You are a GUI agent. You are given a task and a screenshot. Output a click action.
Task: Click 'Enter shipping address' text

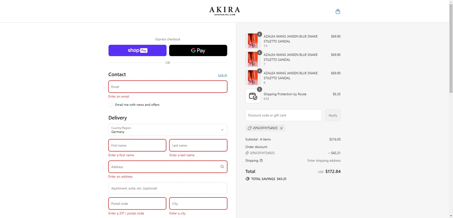(x=324, y=161)
